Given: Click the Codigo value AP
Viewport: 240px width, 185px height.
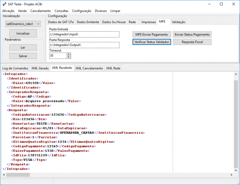Looking at the screenshot, I should [x=30, y=96].
